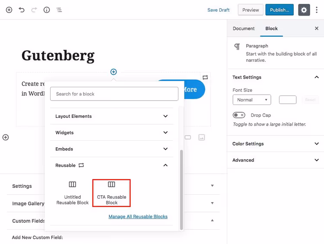Screen dimensions: 324x244
Task: Click the Preview button
Action: click(x=251, y=10)
